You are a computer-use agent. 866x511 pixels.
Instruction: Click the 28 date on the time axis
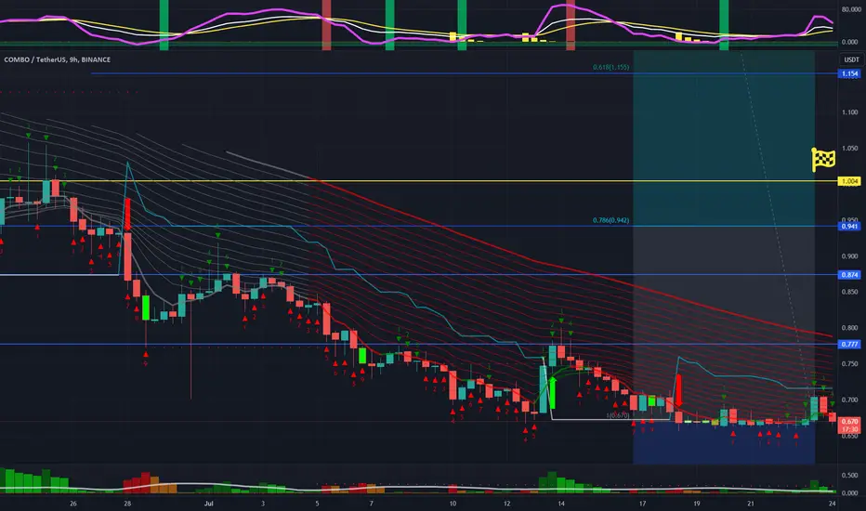(127, 504)
